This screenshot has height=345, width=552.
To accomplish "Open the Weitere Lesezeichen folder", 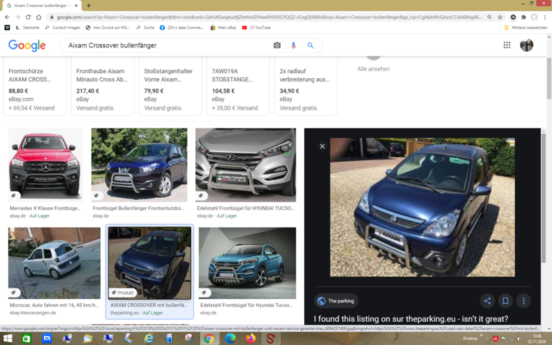I will [x=526, y=28].
